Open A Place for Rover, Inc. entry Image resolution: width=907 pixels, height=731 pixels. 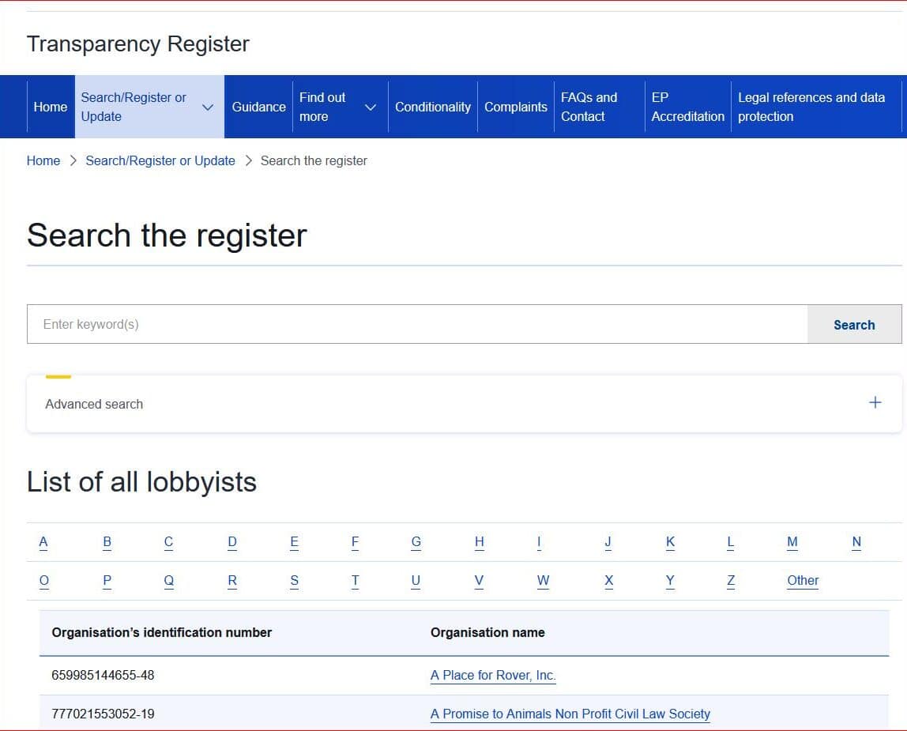click(x=493, y=676)
